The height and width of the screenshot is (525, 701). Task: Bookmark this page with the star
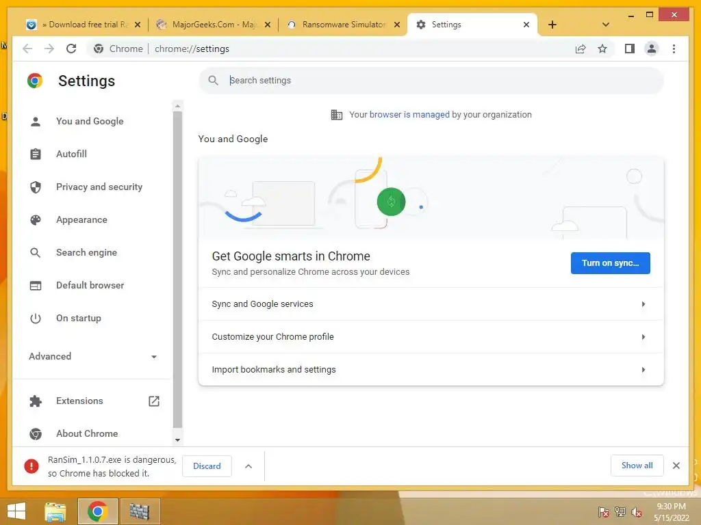coord(602,49)
